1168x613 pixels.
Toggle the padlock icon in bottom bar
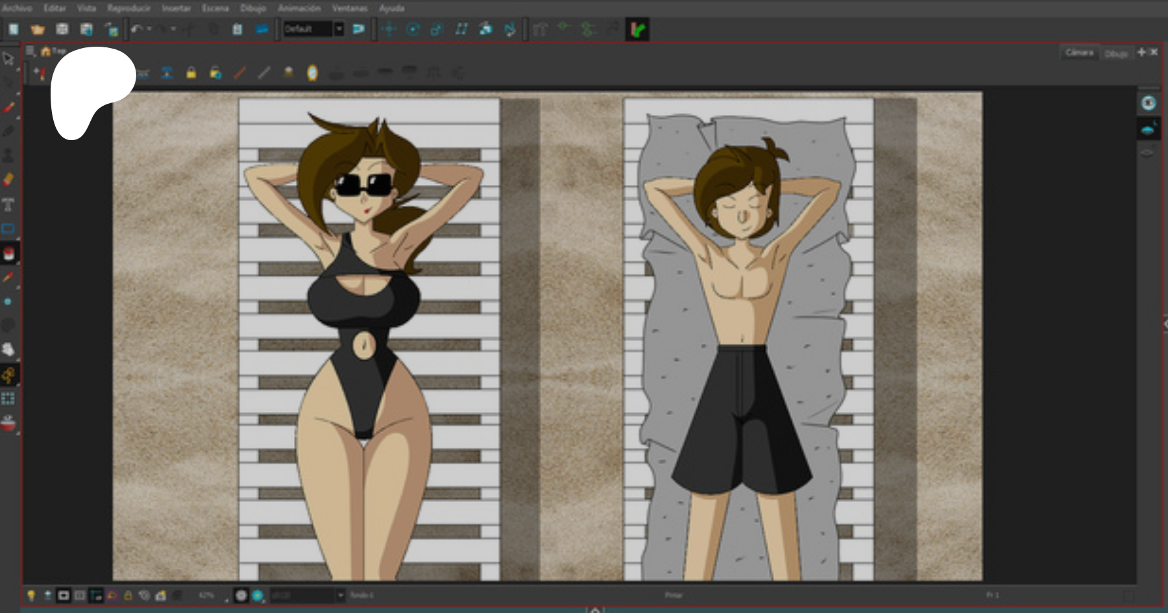pos(128,595)
